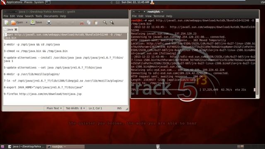Select the java document tab

[x=10, y=29]
